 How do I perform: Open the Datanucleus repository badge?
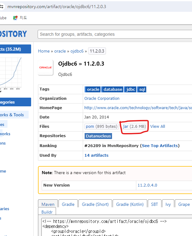click(x=98, y=136)
